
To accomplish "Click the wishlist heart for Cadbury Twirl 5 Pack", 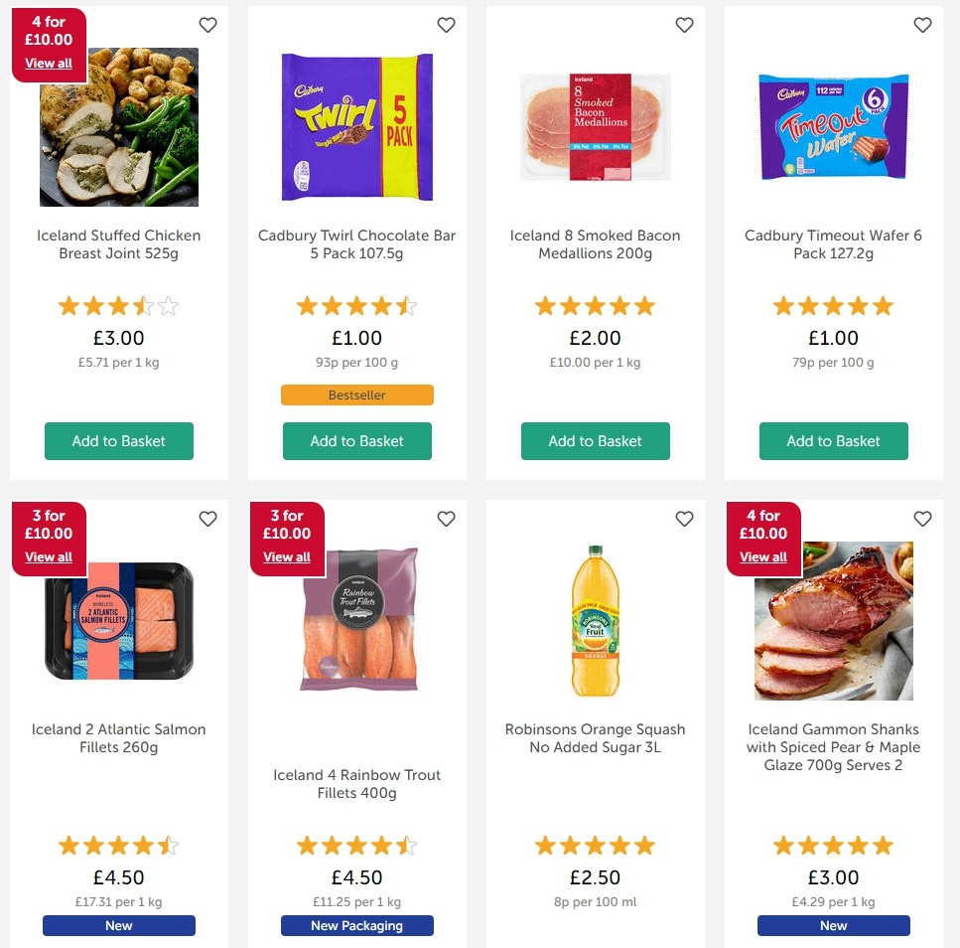I will (x=446, y=25).
